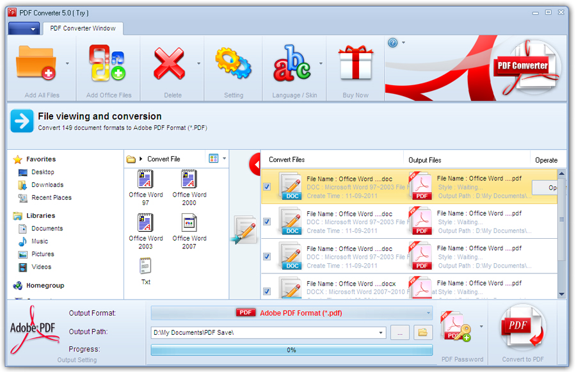This screenshot has height=372, width=576.
Task: Open the blue application menu button
Action: click(24, 28)
